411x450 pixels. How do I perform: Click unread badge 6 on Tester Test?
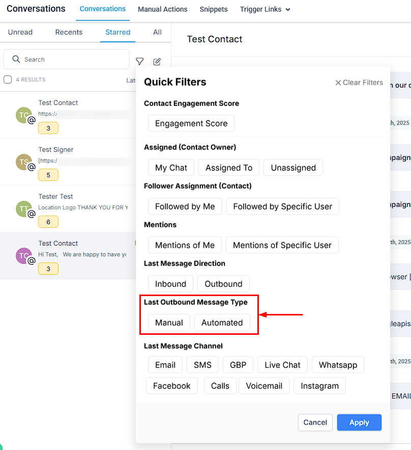pos(48,222)
